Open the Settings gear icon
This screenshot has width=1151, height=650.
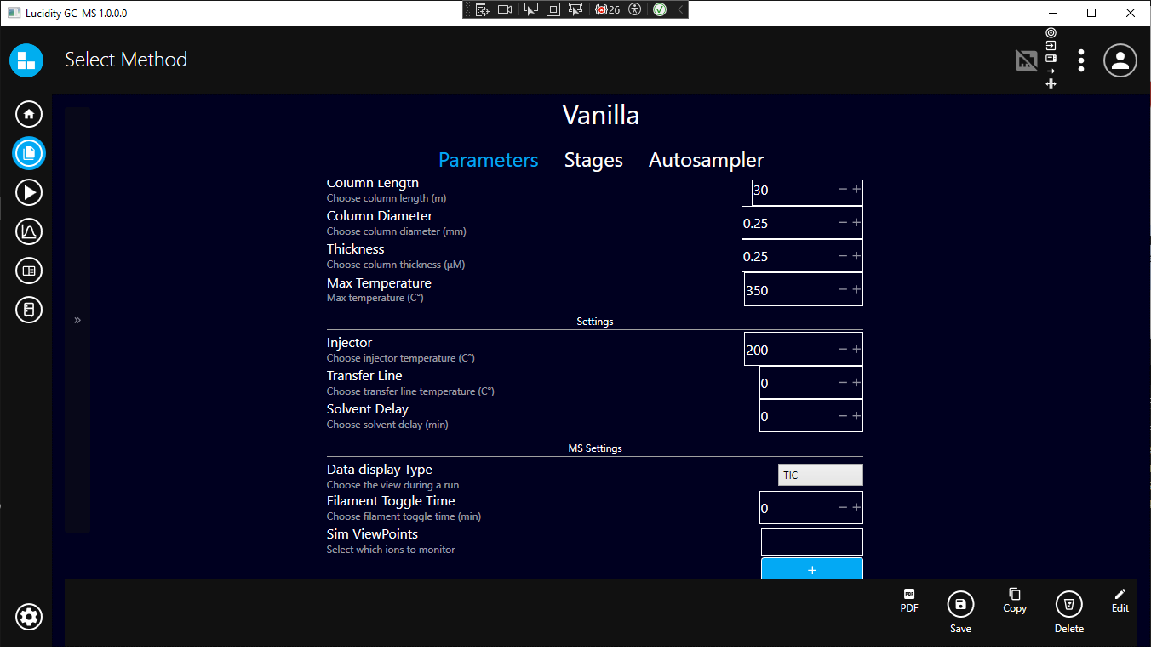(x=29, y=617)
